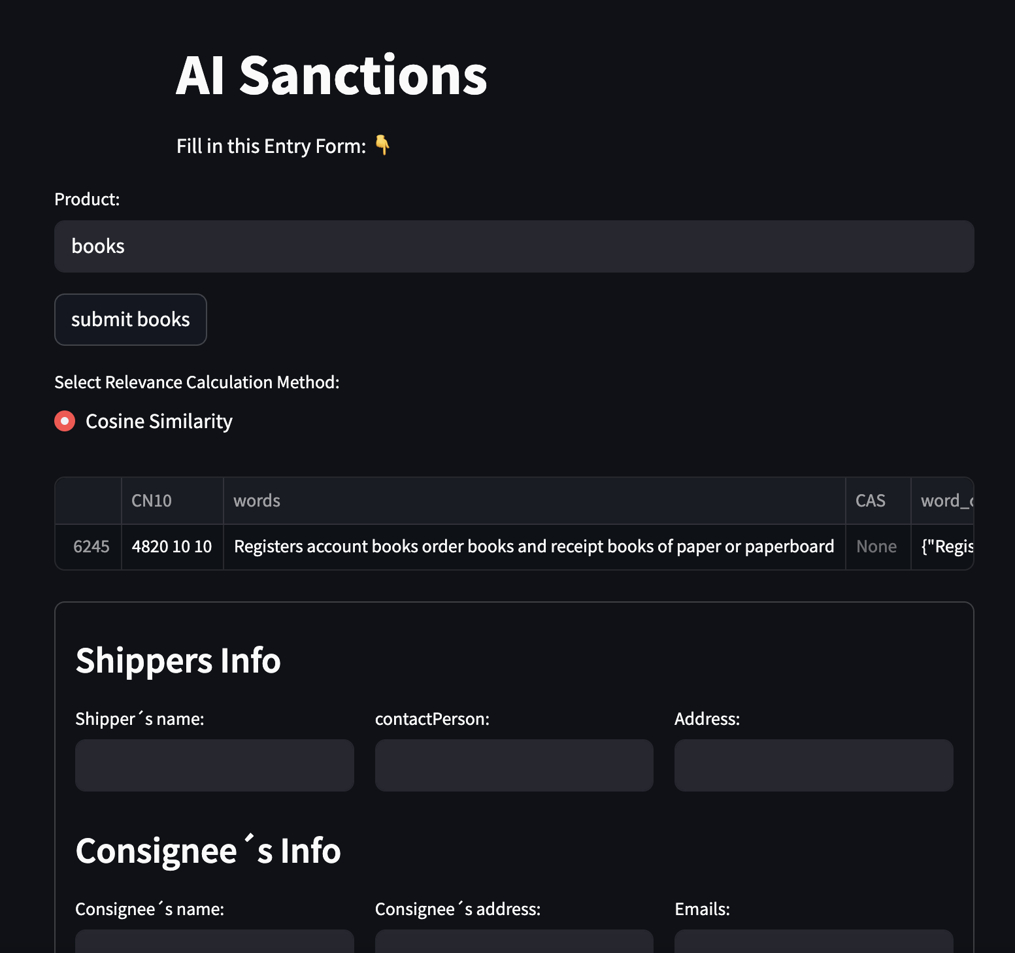1015x953 pixels.
Task: Click the shipper Address input field
Action: 814,765
